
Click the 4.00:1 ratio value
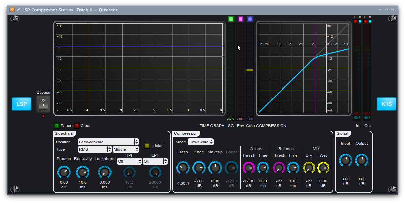click(183, 183)
